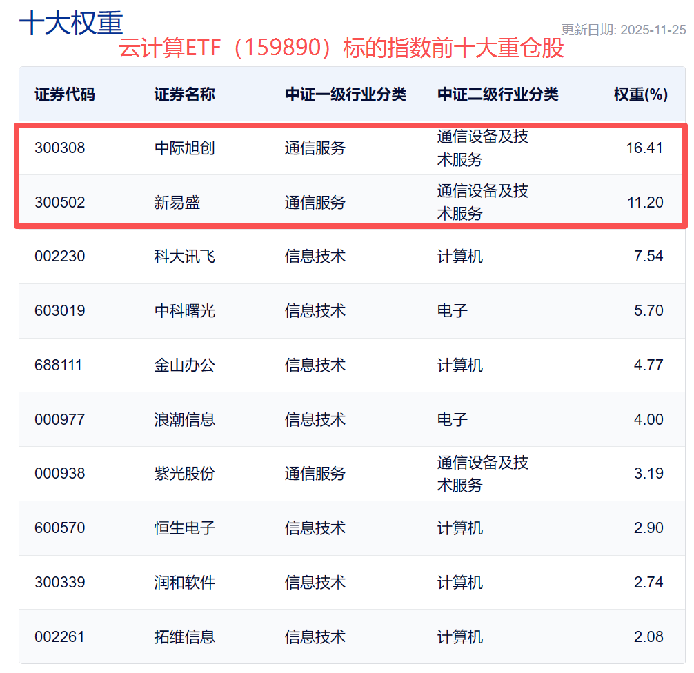Click the 中证一级行业分类 column header
694x673 pixels.
coord(346,94)
